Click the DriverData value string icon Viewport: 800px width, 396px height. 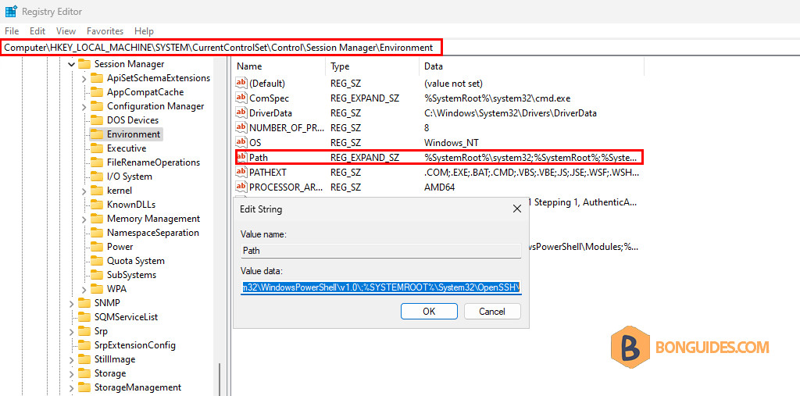tap(241, 112)
